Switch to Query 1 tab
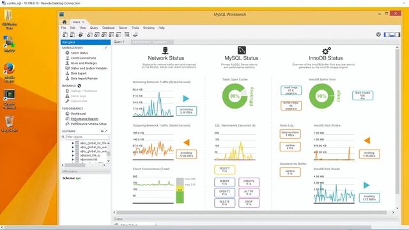 tap(119, 42)
